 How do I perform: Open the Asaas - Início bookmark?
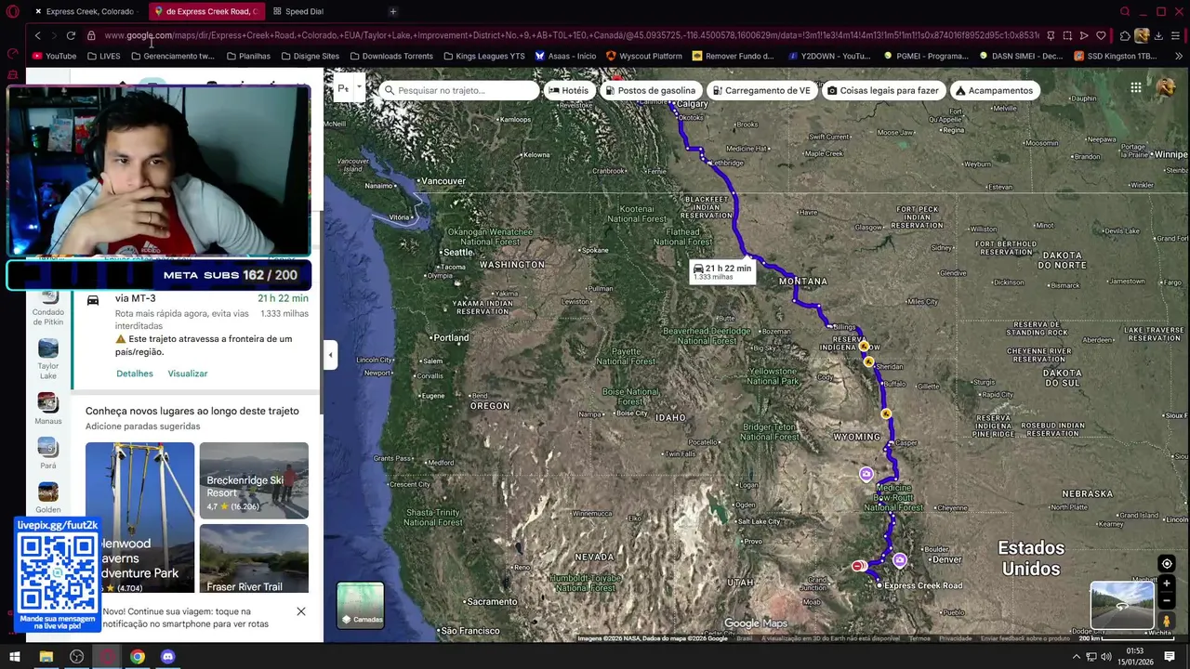click(564, 56)
